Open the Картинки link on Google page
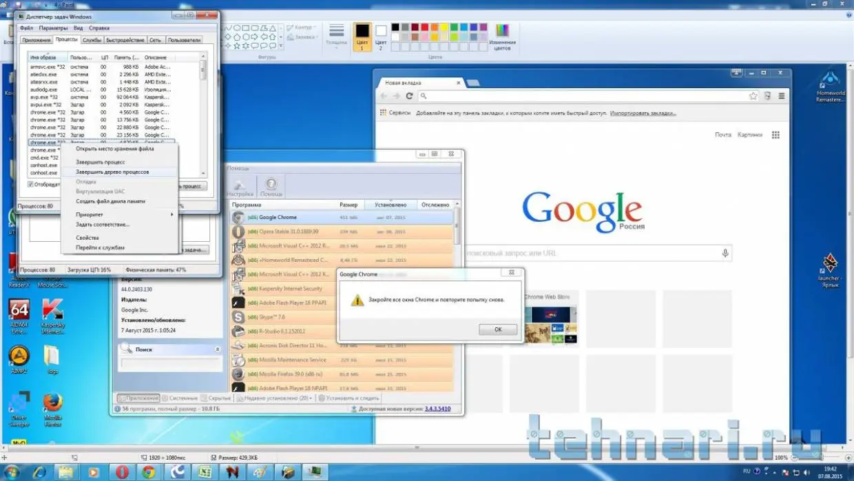This screenshot has height=481, width=854. (750, 135)
